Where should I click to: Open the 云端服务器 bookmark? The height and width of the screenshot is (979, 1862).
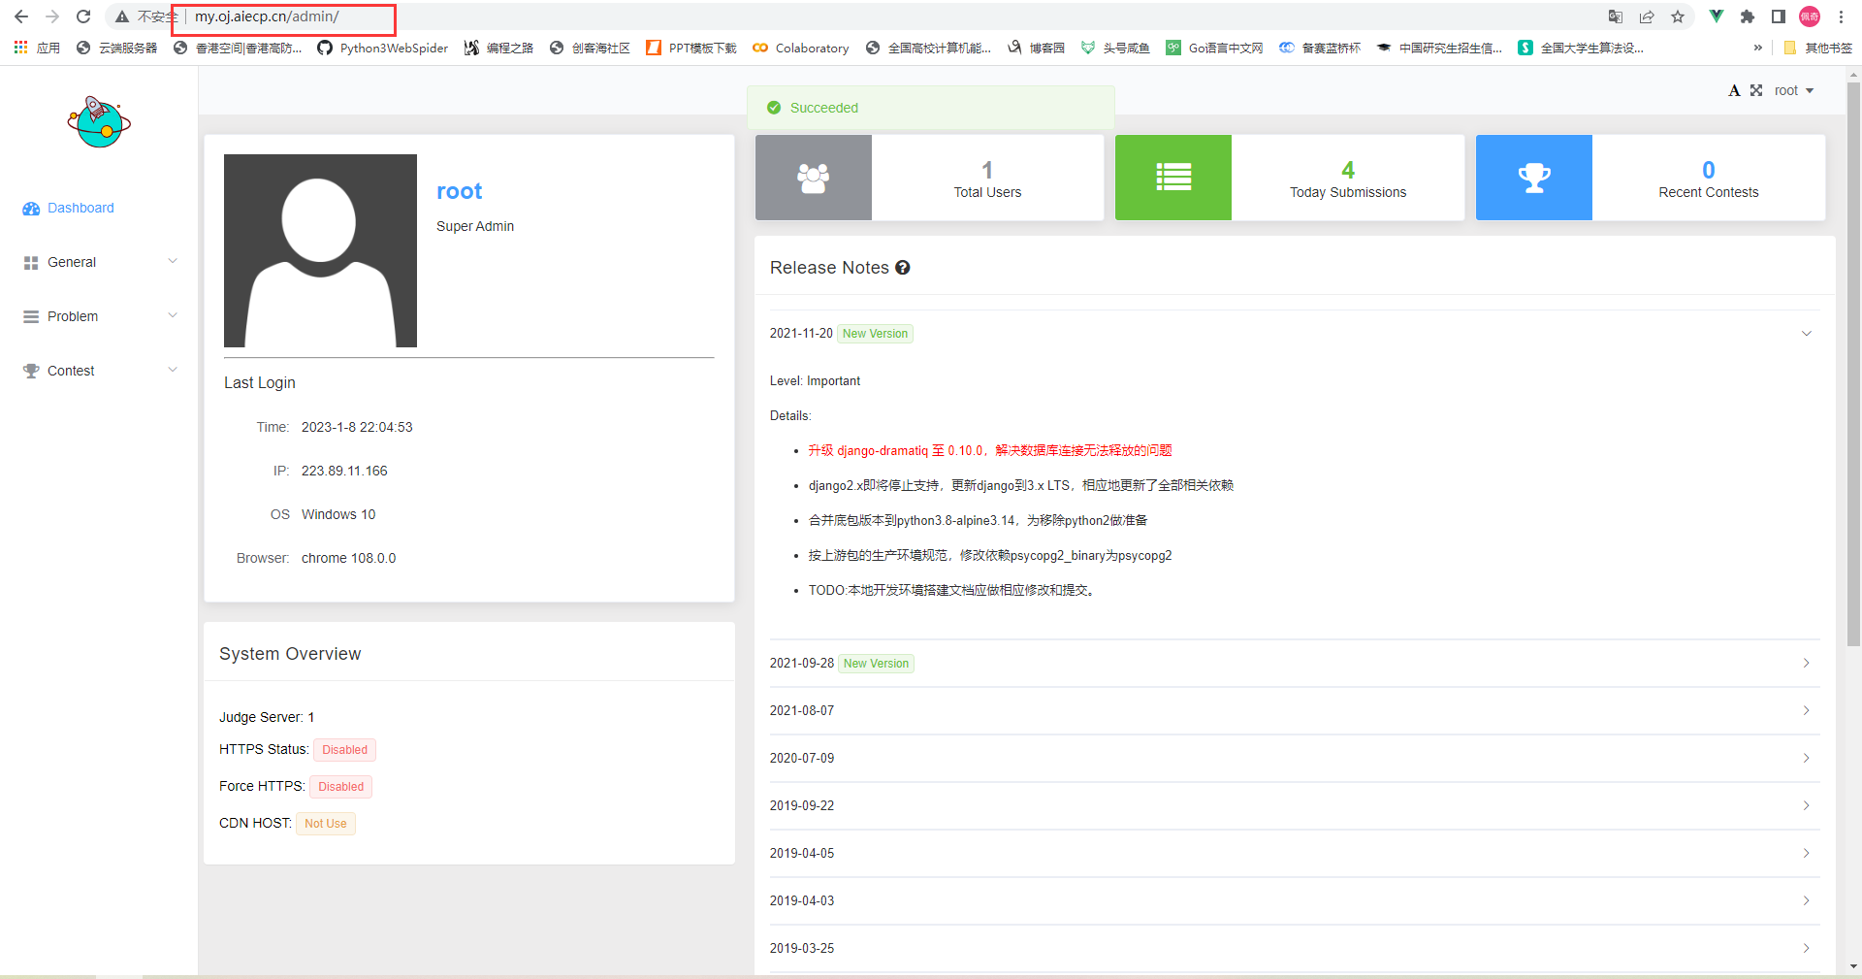click(x=116, y=48)
